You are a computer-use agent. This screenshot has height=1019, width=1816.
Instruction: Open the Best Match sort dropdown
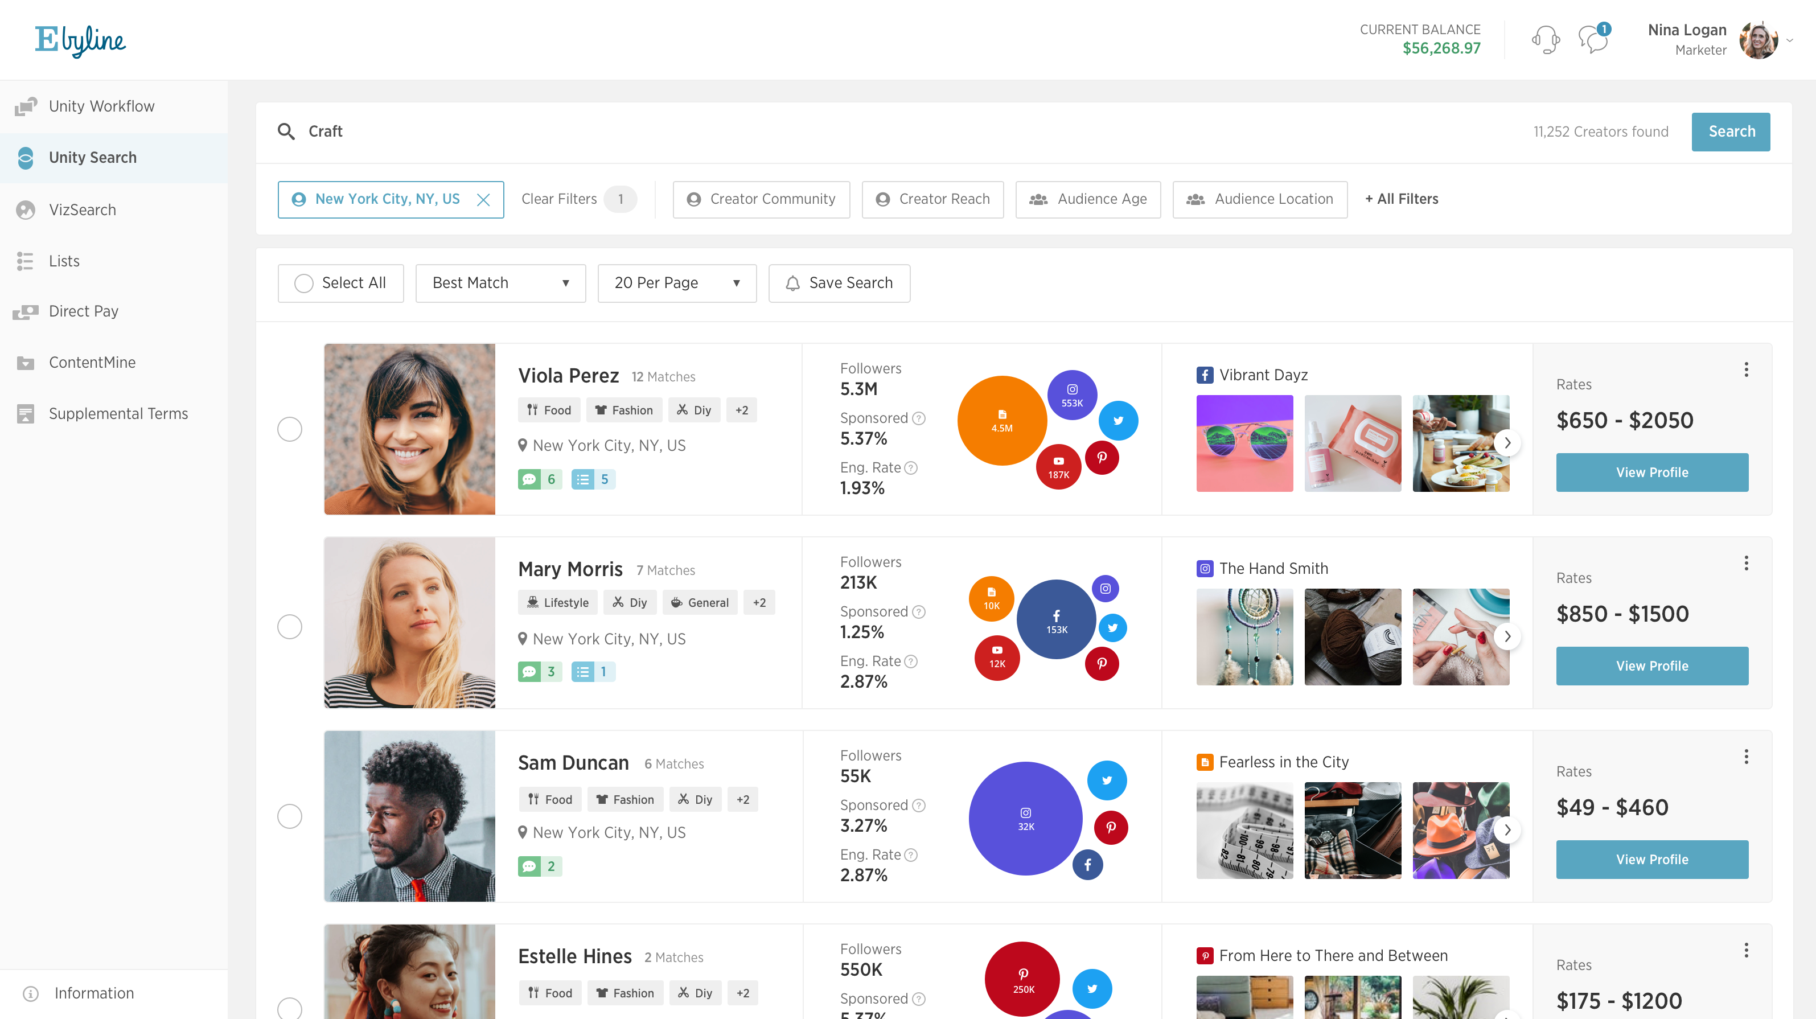500,283
